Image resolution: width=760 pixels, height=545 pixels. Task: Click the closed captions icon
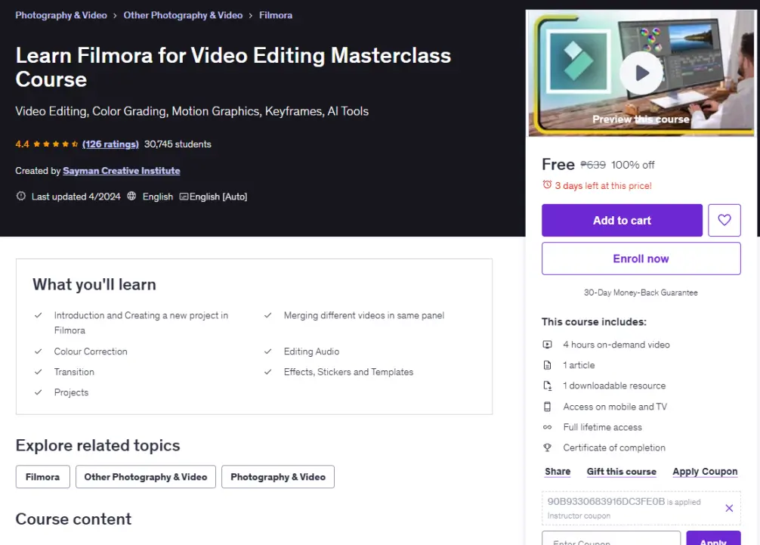[x=184, y=197]
